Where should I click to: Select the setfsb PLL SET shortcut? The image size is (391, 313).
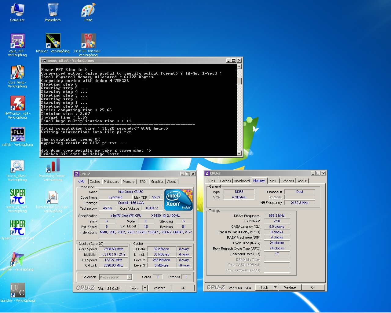(17, 137)
